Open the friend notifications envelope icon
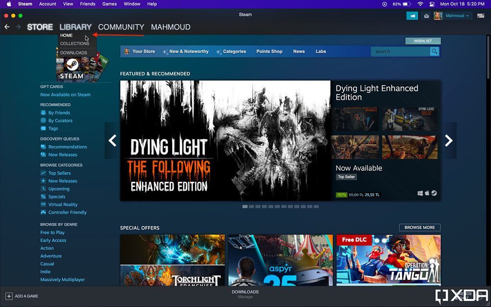 [x=426, y=16]
